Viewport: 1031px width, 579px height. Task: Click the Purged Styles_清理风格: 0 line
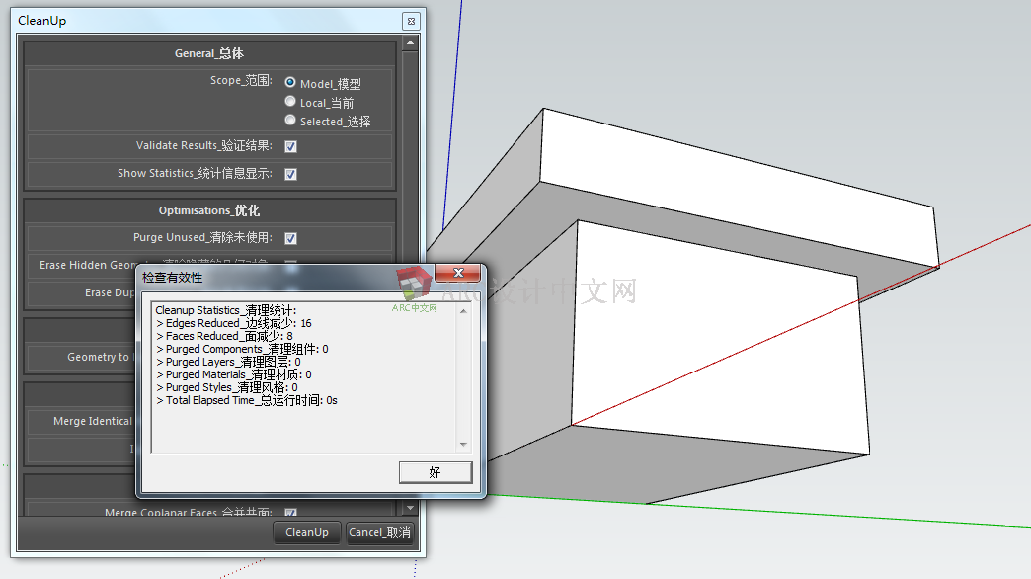(227, 387)
